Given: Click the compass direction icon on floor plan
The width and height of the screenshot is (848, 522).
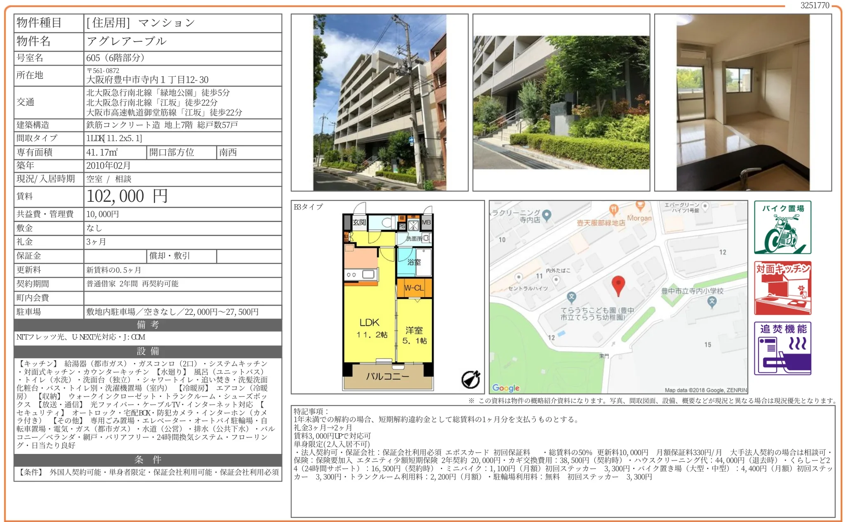Looking at the screenshot, I should (x=470, y=379).
